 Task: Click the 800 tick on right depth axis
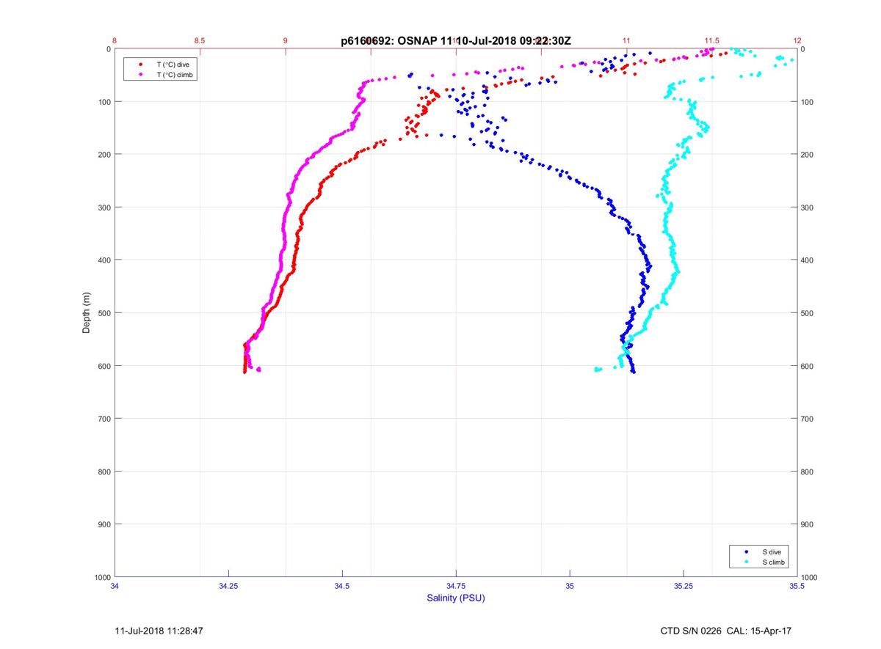808,472
